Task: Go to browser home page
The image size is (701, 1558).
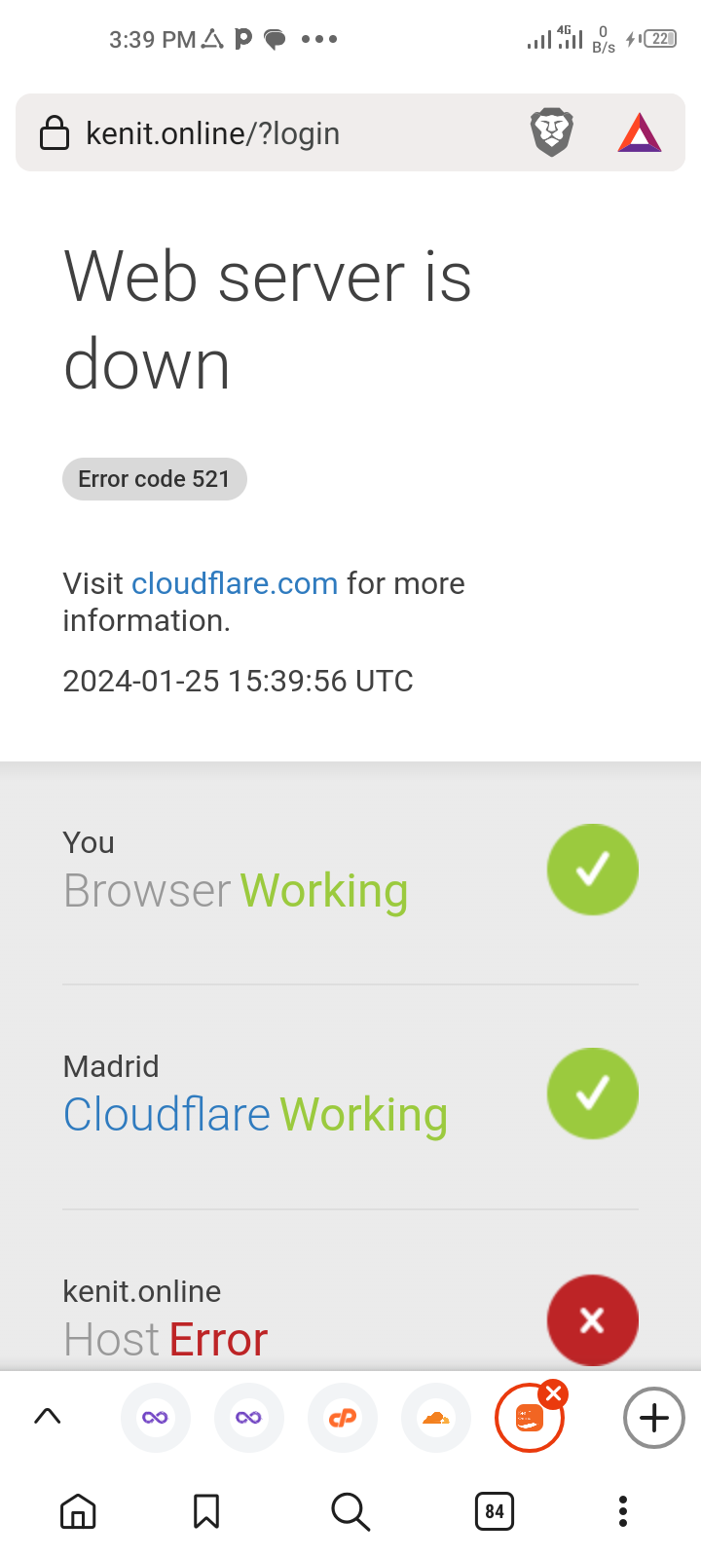Action: tap(78, 1511)
